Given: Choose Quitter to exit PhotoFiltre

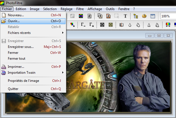Looking at the screenshot, I should tap(33, 89).
